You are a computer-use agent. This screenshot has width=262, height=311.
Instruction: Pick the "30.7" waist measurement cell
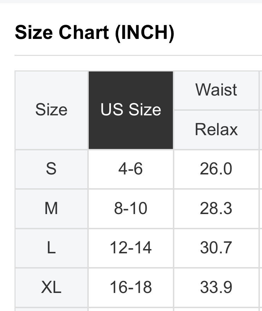pos(216,248)
